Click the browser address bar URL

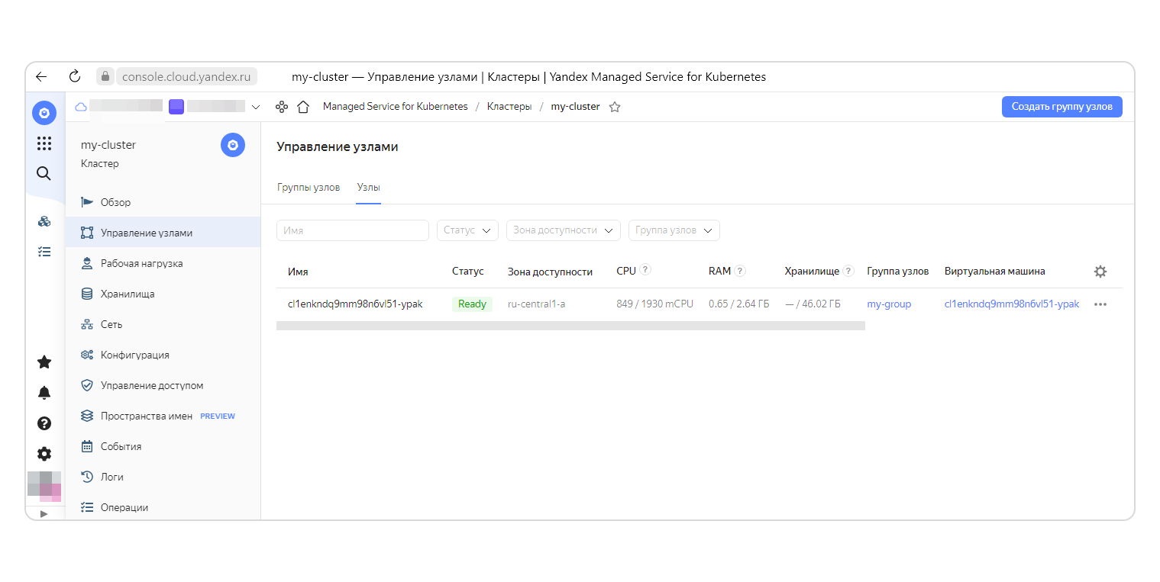click(x=186, y=76)
